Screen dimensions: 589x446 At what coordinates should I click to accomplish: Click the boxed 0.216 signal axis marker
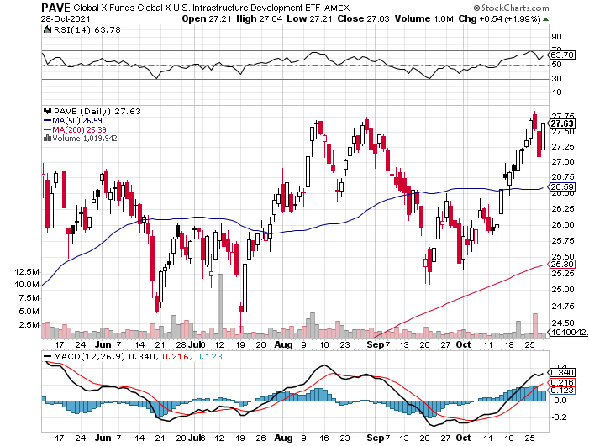pyautogui.click(x=561, y=382)
